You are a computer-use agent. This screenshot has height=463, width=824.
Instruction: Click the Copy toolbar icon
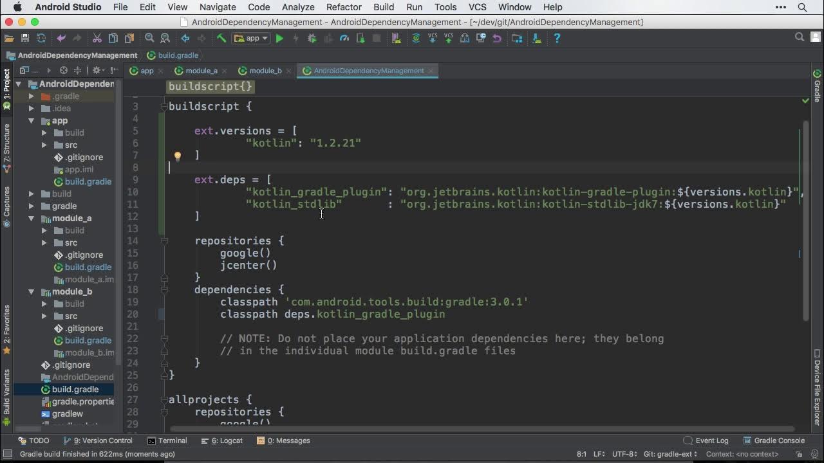click(113, 39)
